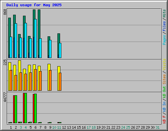The width and height of the screenshot is (168, 131).
Task: Select green day 10 label on the x-axis
Action: click(x=54, y=127)
